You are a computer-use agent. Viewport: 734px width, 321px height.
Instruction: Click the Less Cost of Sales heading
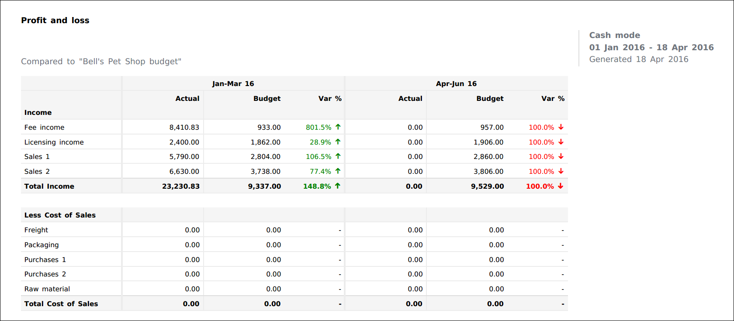[x=60, y=215]
